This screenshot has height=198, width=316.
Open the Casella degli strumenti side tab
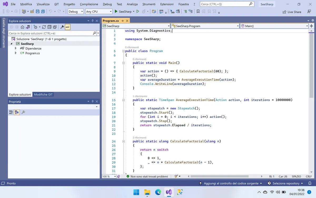[4, 33]
